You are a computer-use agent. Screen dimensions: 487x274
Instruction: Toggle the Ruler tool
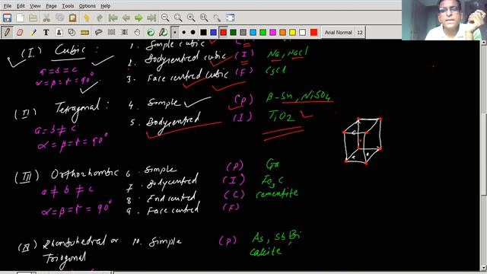coord(84,32)
